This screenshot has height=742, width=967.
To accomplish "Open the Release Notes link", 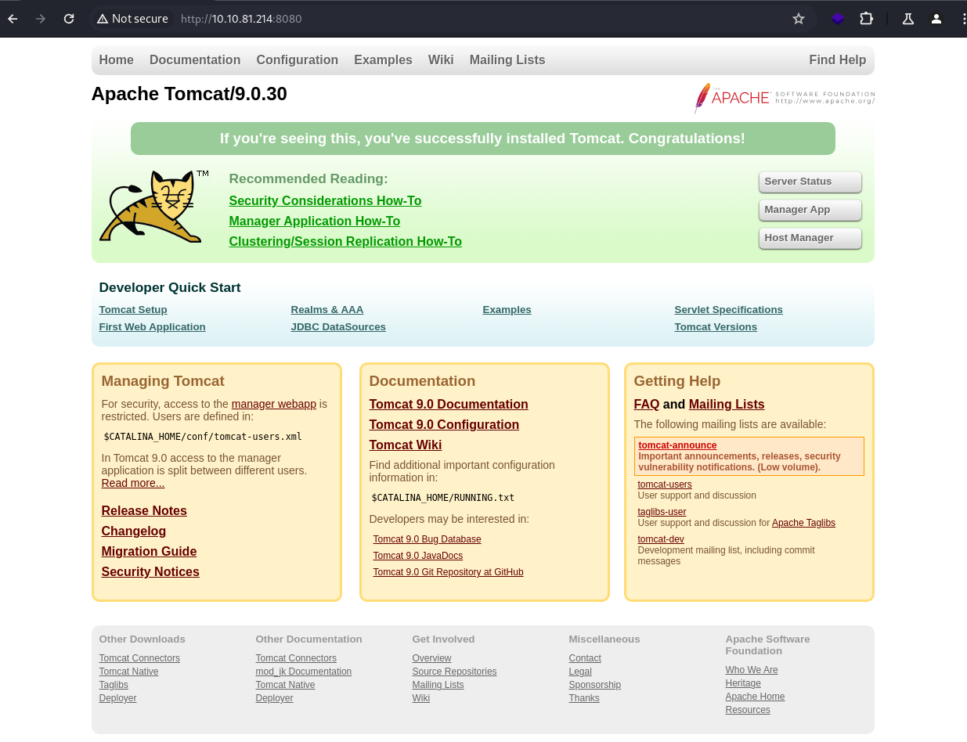I will 144,511.
